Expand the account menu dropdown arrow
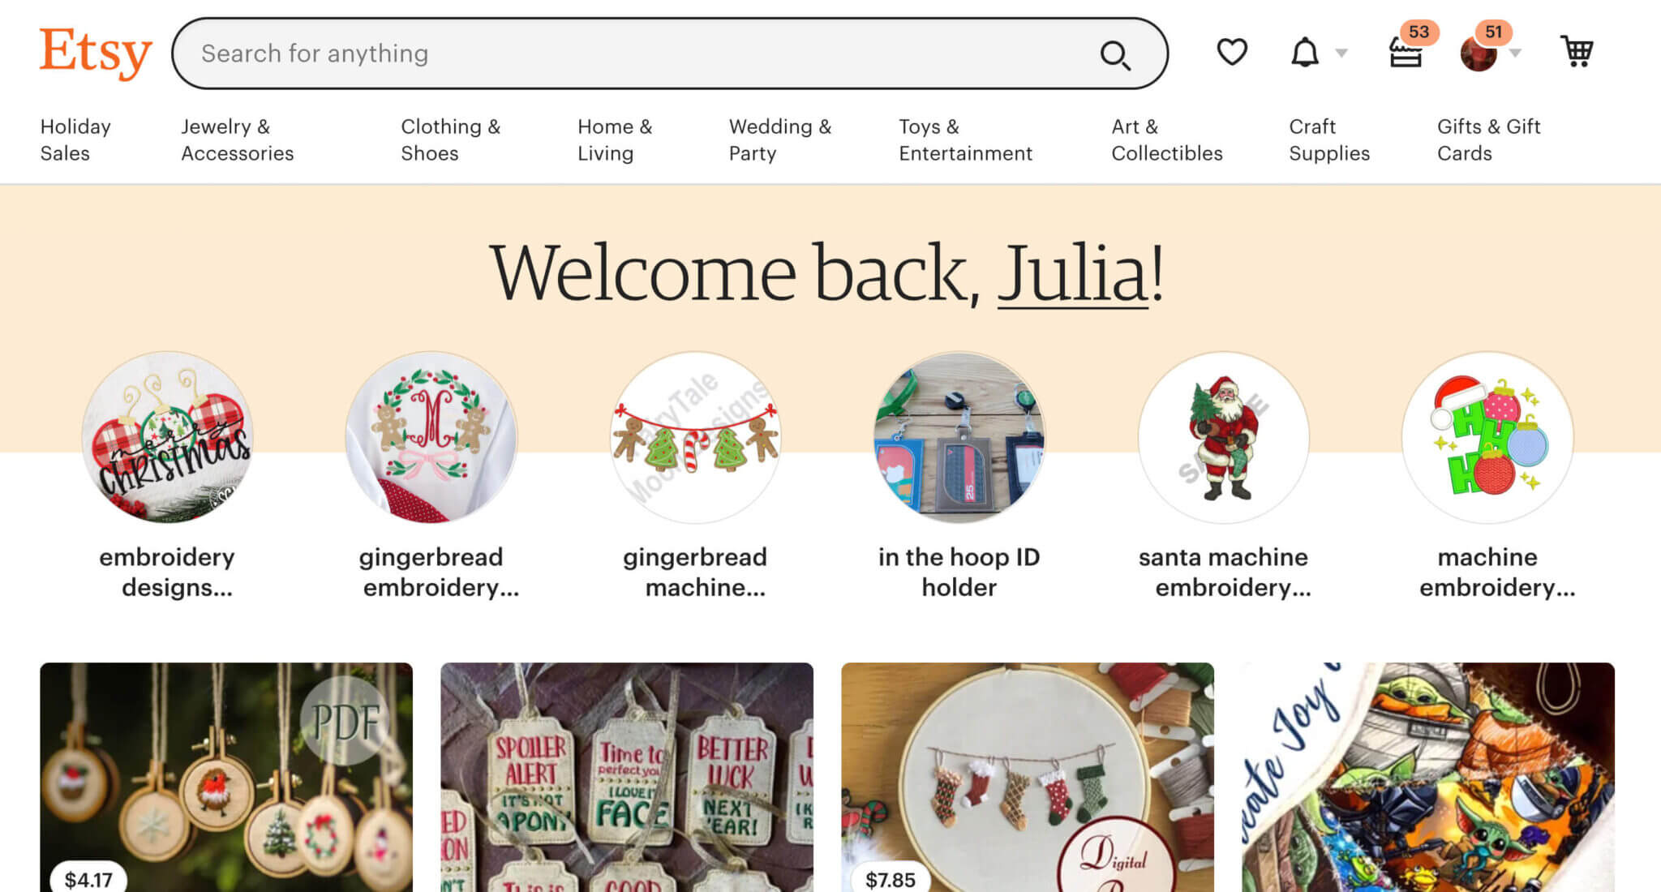 [1515, 54]
